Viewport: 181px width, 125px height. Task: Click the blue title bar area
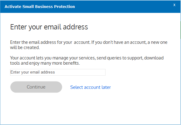(90, 6)
